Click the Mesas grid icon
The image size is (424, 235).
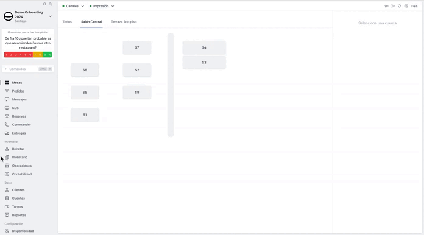pos(7,83)
